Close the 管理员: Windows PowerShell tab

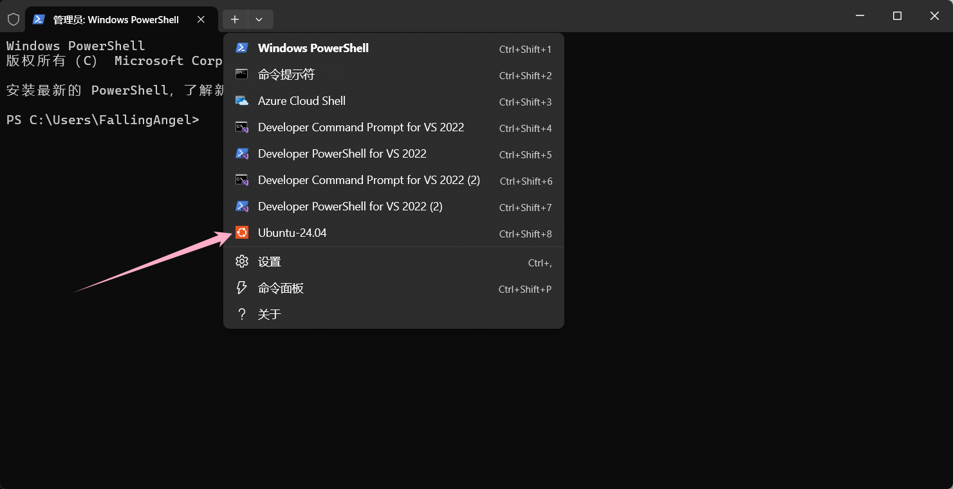click(201, 19)
